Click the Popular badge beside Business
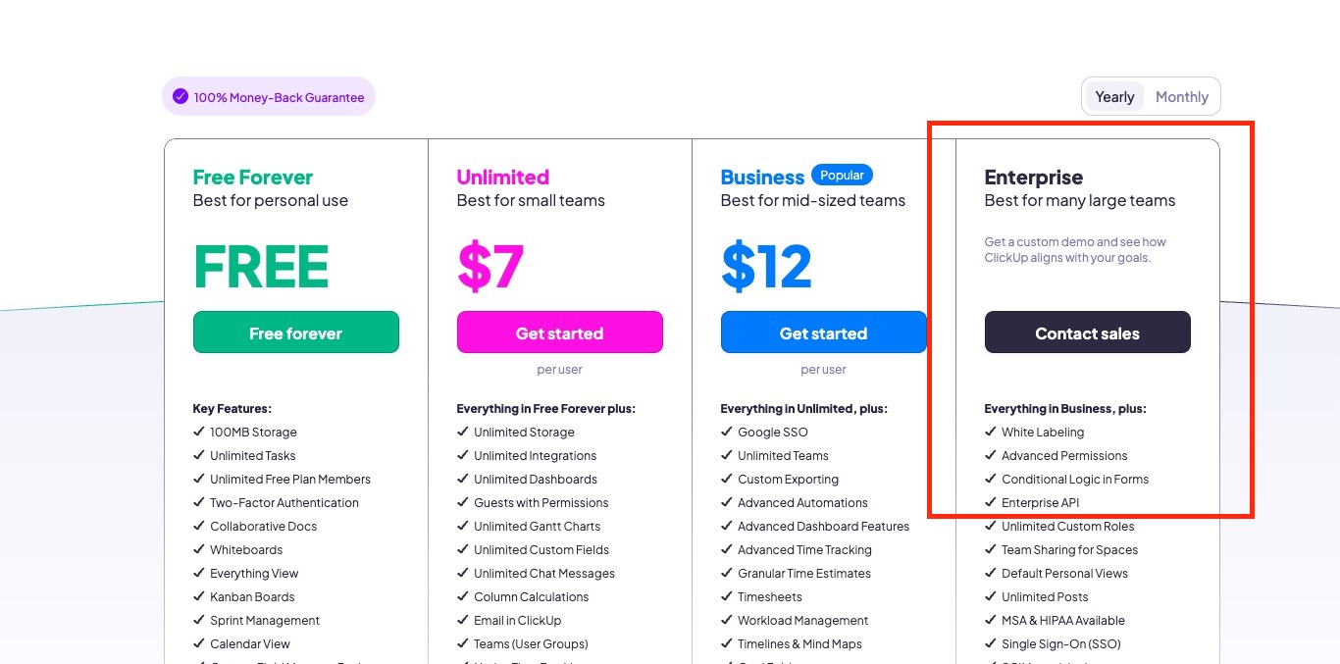This screenshot has height=664, width=1340. pos(842,175)
